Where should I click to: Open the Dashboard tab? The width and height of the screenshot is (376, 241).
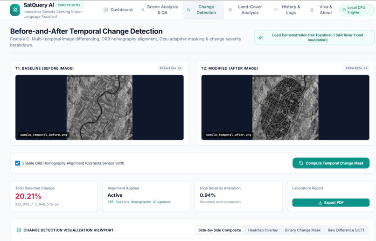[x=118, y=10]
